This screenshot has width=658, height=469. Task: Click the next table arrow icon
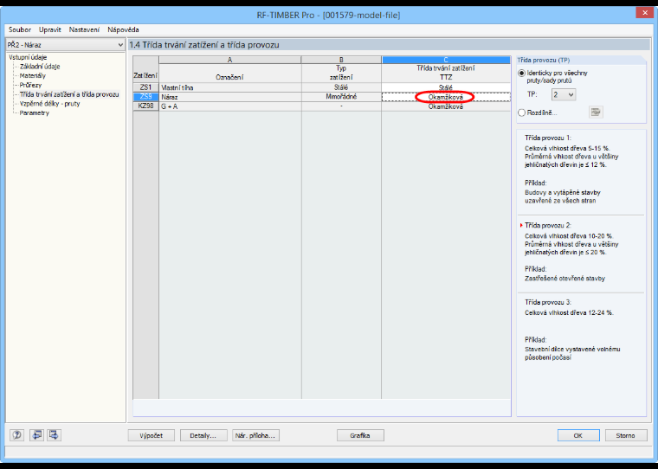coord(54,435)
